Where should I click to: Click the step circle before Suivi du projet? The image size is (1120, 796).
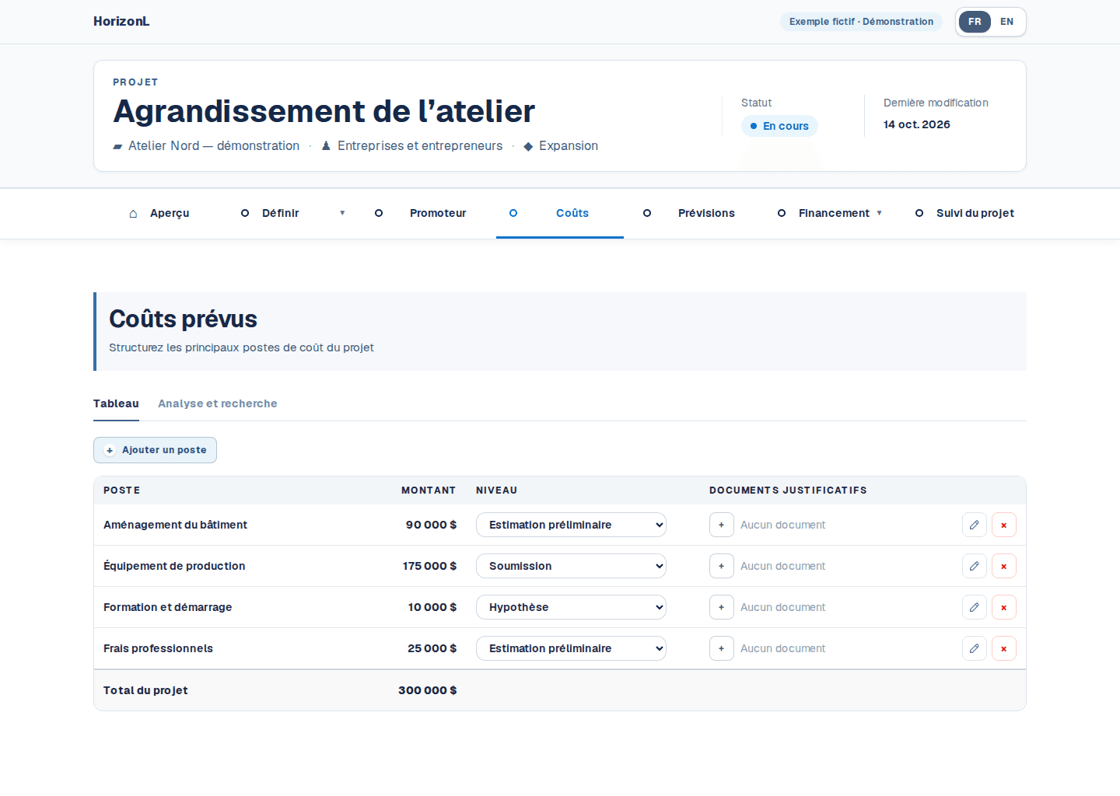pyautogui.click(x=919, y=213)
